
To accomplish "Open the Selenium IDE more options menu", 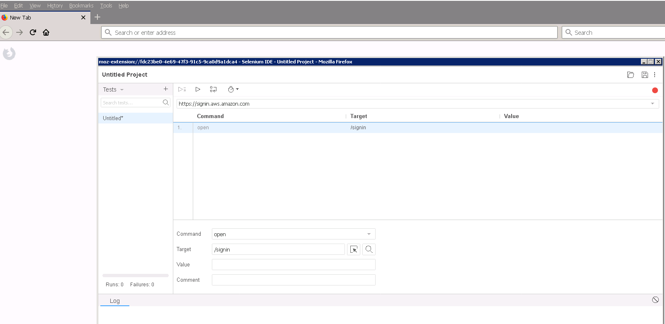I will pyautogui.click(x=655, y=75).
